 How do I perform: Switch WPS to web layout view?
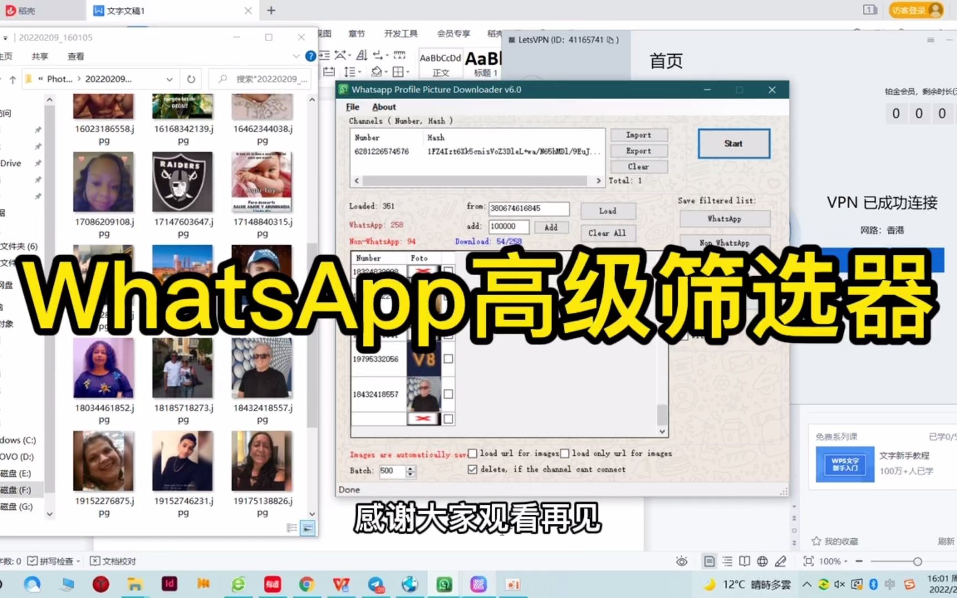pyautogui.click(x=763, y=561)
